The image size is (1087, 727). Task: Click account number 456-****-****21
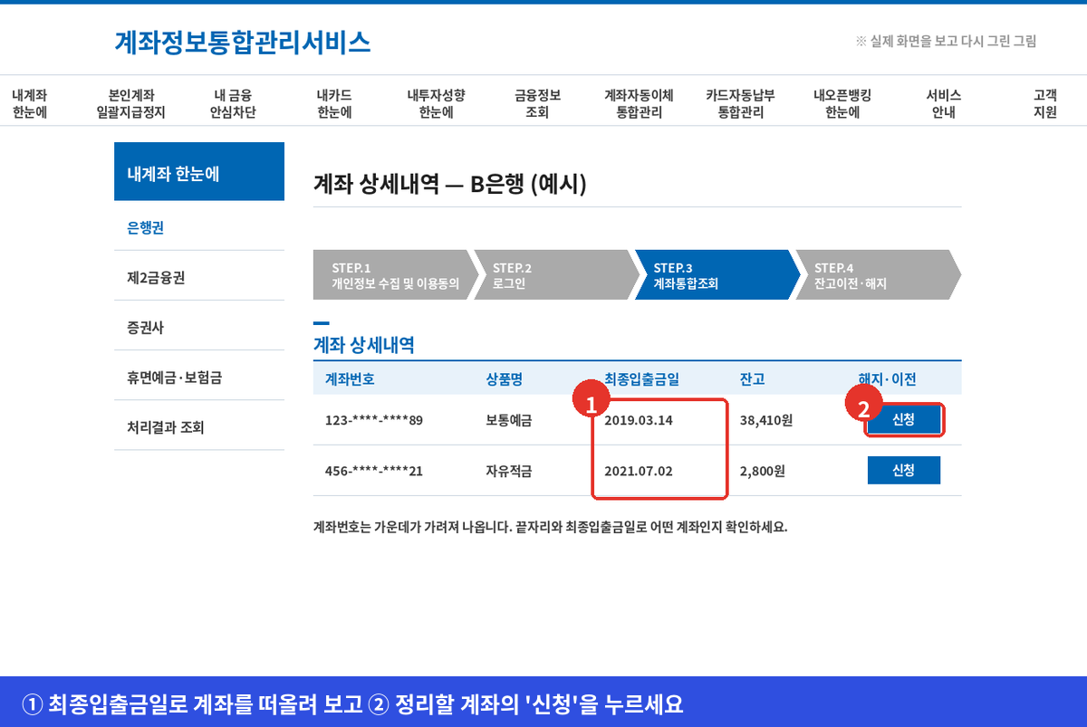point(374,472)
